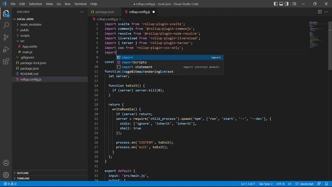The height and width of the screenshot is (187, 332).
Task: Switch to rollup.config.js tab
Action: pyautogui.click(x=140, y=12)
